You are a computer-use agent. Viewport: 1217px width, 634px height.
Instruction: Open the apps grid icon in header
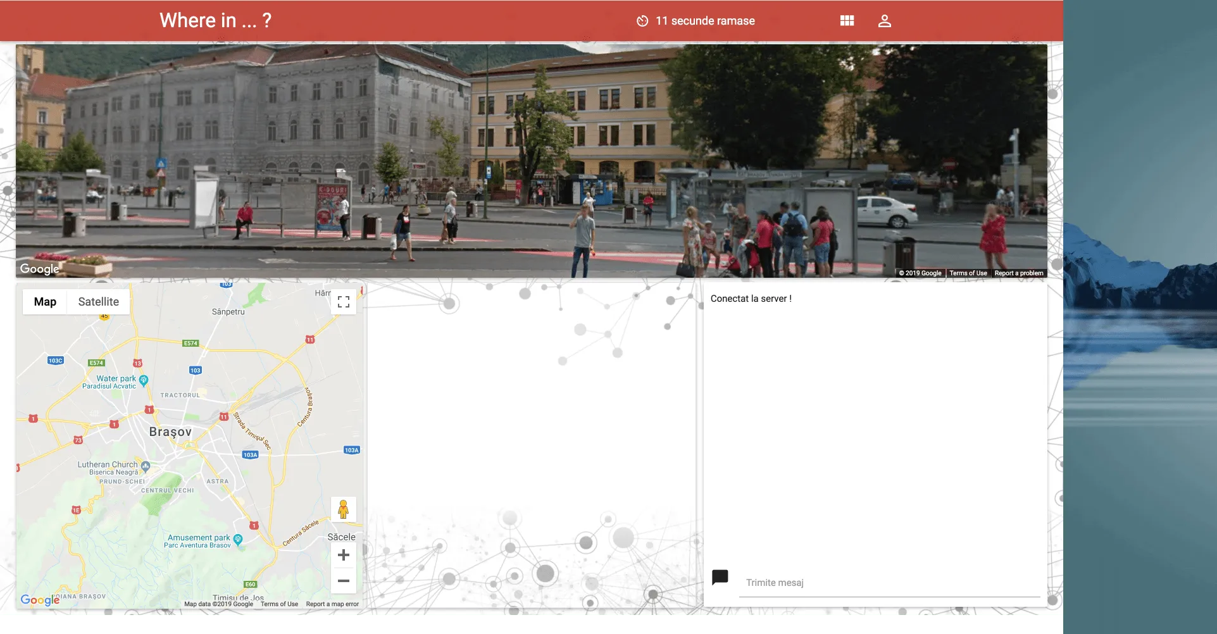[x=847, y=21]
